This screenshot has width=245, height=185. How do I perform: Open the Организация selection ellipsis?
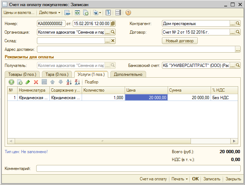[107, 32]
